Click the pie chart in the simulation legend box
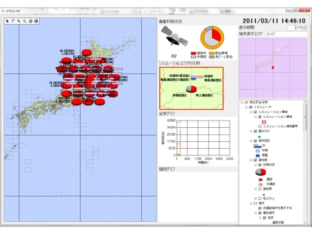The image size is (312, 227). 191,89
